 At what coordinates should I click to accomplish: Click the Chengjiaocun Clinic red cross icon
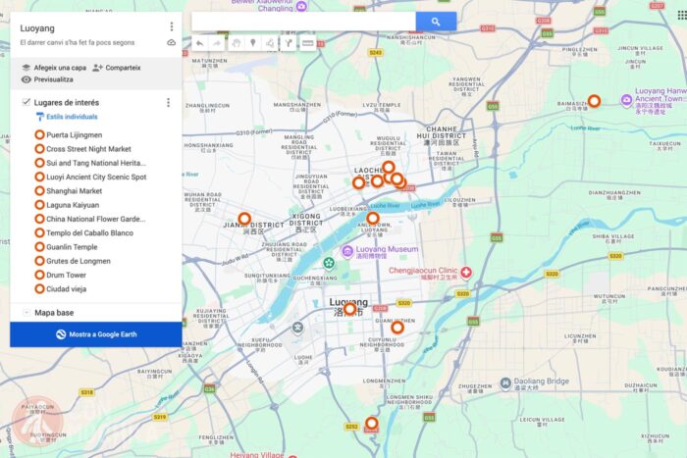tap(466, 273)
